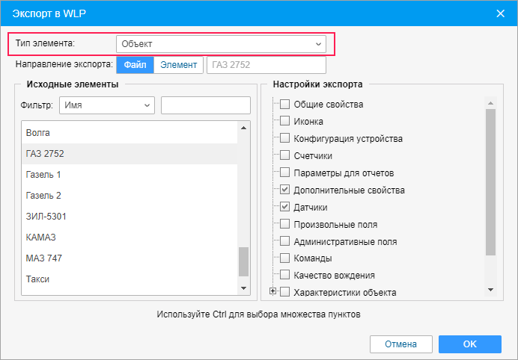Open the Имя filter dropdown
The width and height of the screenshot is (518, 360).
[x=107, y=105]
